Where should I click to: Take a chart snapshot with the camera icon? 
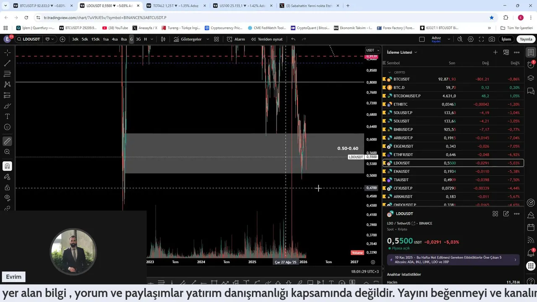pyautogui.click(x=492, y=39)
